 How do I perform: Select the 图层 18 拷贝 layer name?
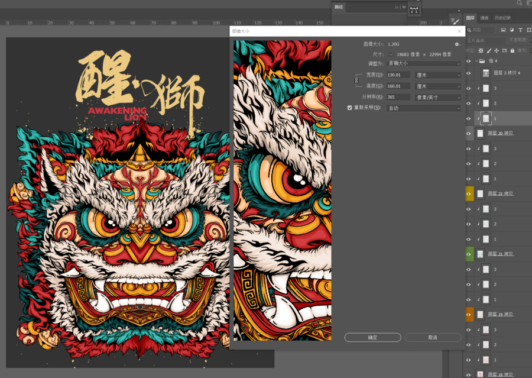[x=501, y=374]
